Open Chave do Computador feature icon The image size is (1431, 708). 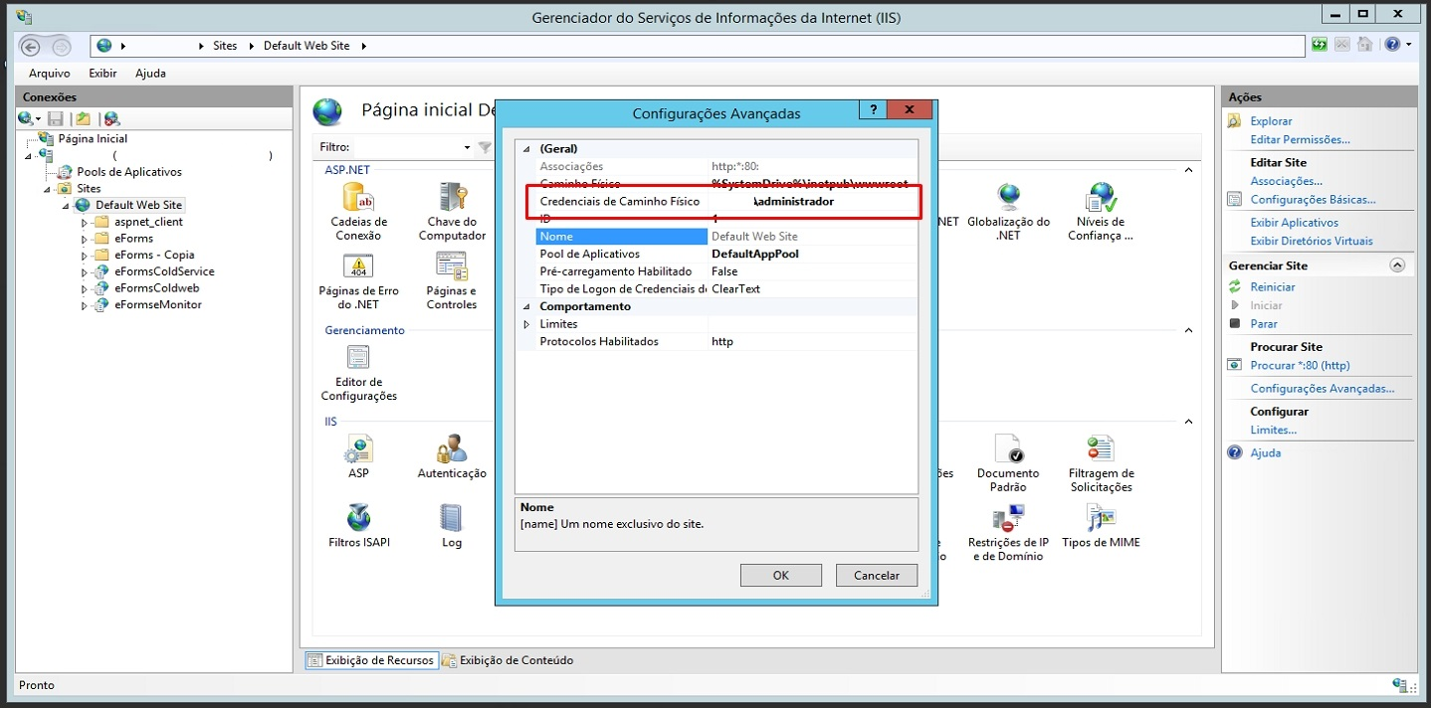[x=452, y=199]
